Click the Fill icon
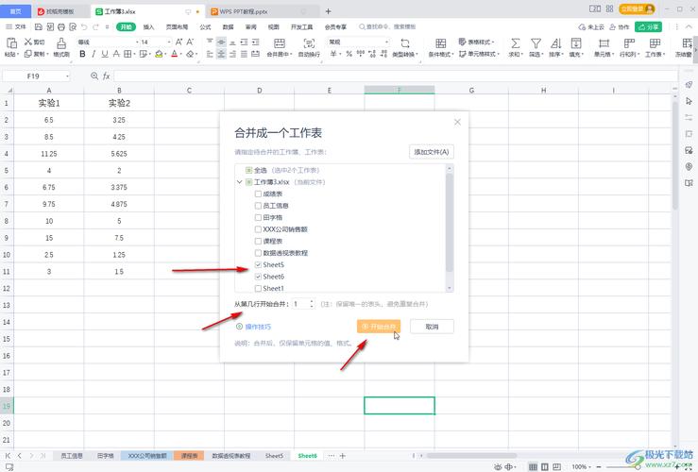 (576, 43)
